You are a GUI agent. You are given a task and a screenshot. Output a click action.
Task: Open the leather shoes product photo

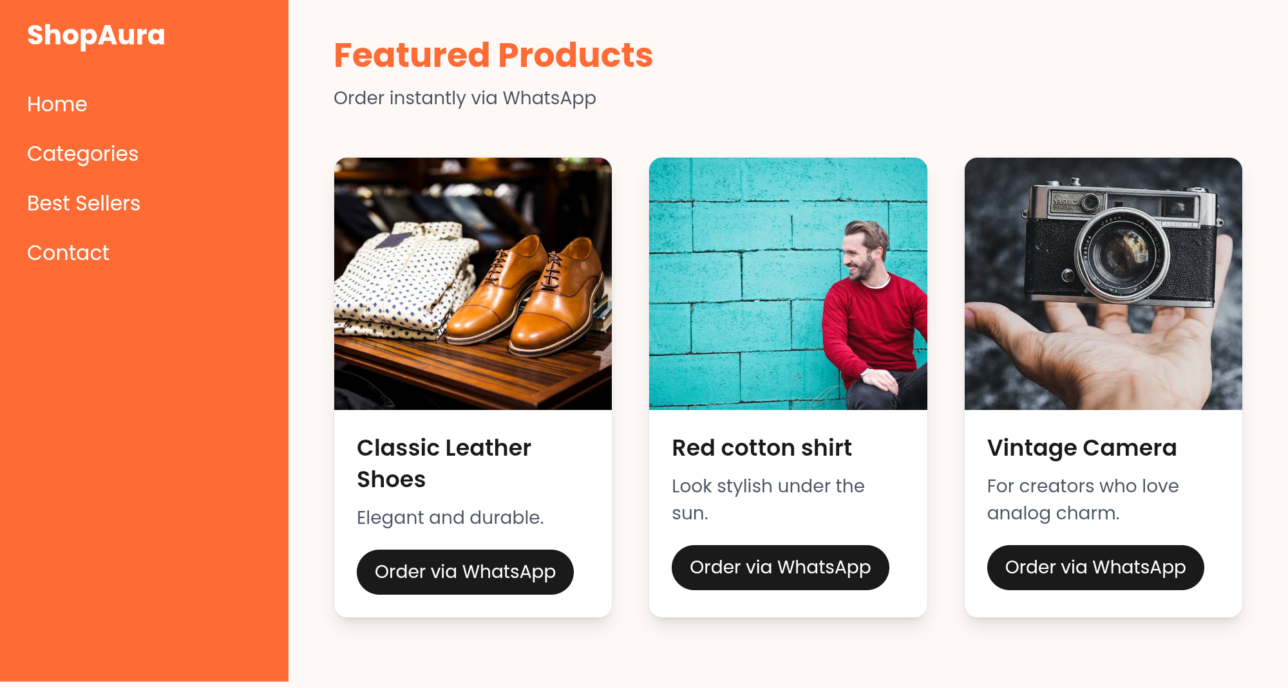click(473, 283)
